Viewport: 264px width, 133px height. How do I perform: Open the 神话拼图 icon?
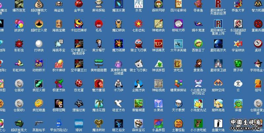(158, 63)
